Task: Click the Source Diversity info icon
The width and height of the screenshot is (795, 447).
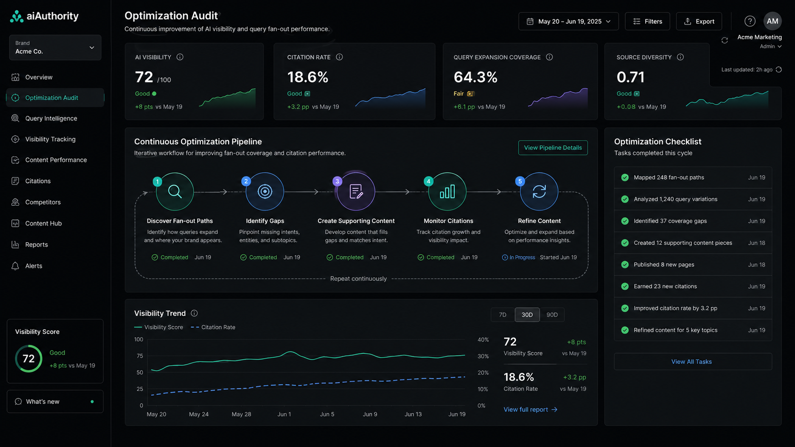Action: (680, 57)
